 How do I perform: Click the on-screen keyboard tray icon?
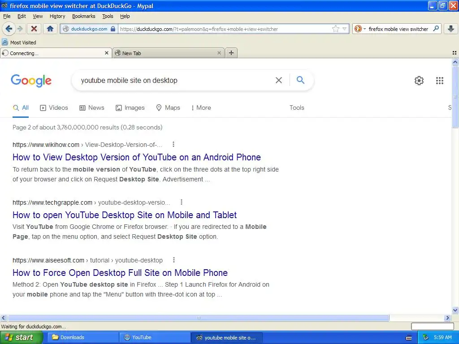tap(409, 338)
